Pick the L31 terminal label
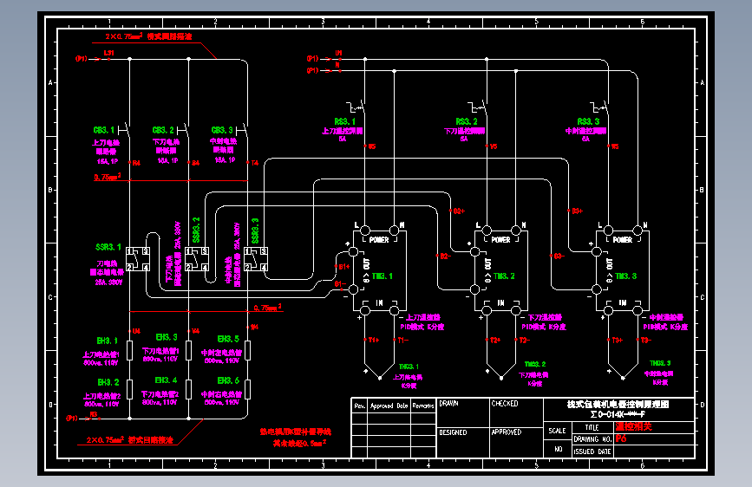Image resolution: width=752 pixels, height=487 pixels. point(109,53)
